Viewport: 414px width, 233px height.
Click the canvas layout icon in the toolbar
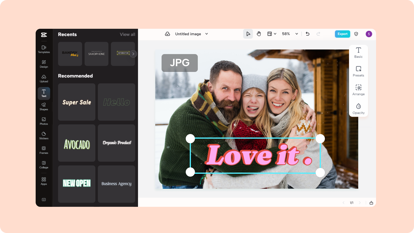coord(270,34)
